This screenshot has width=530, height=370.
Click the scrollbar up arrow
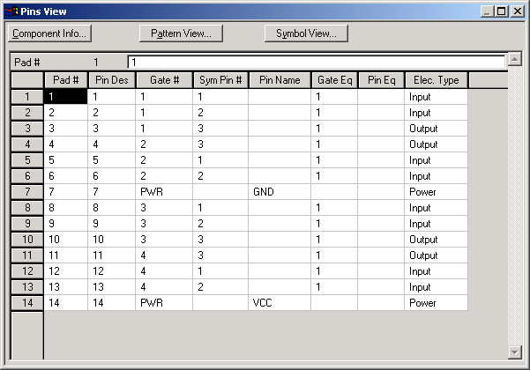click(514, 59)
